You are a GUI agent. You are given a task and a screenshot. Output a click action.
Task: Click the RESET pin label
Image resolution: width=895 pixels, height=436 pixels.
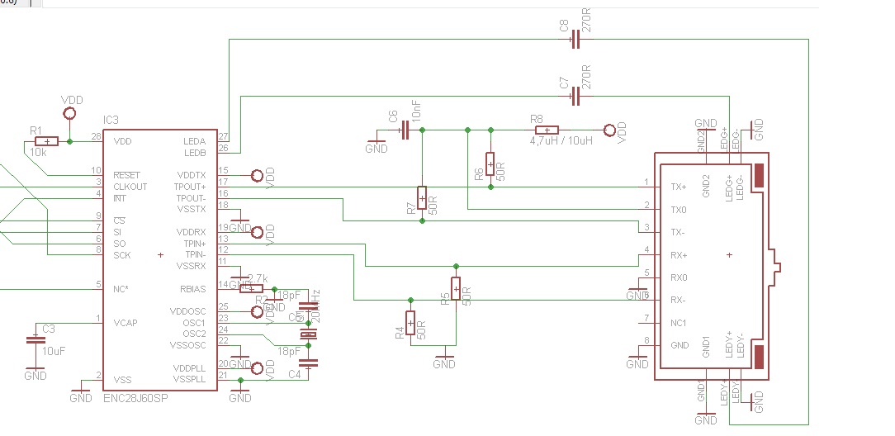pyautogui.click(x=126, y=175)
